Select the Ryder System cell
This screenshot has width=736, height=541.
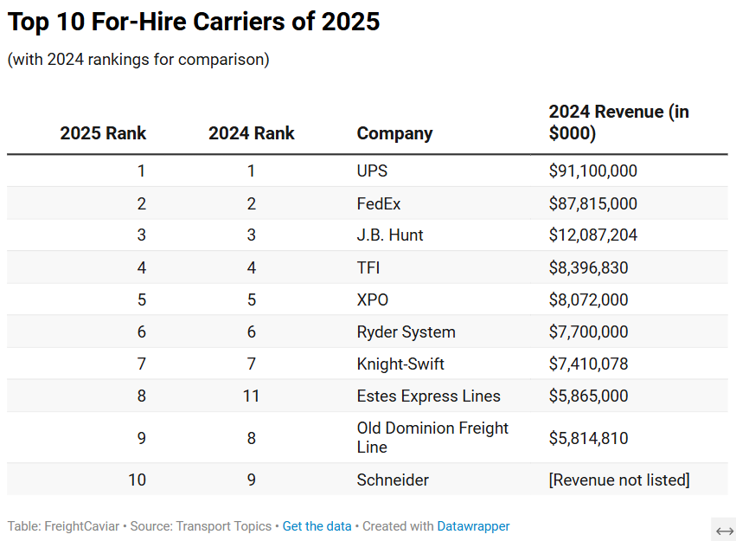tap(406, 332)
